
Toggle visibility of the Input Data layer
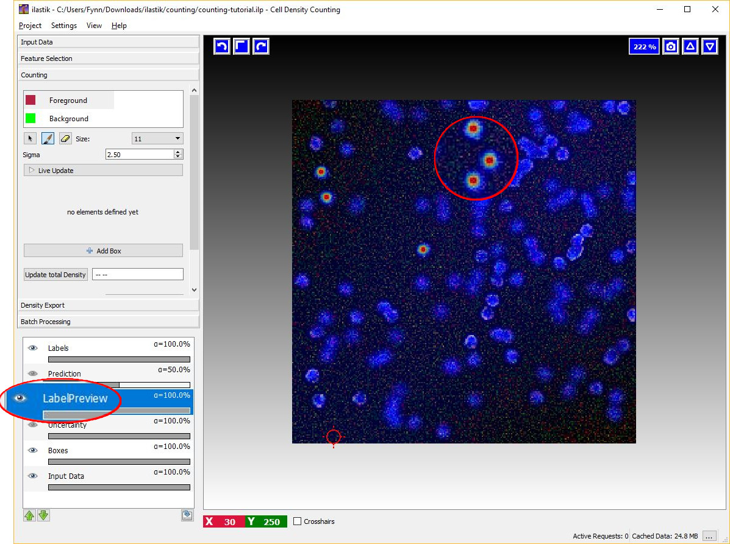click(x=32, y=476)
